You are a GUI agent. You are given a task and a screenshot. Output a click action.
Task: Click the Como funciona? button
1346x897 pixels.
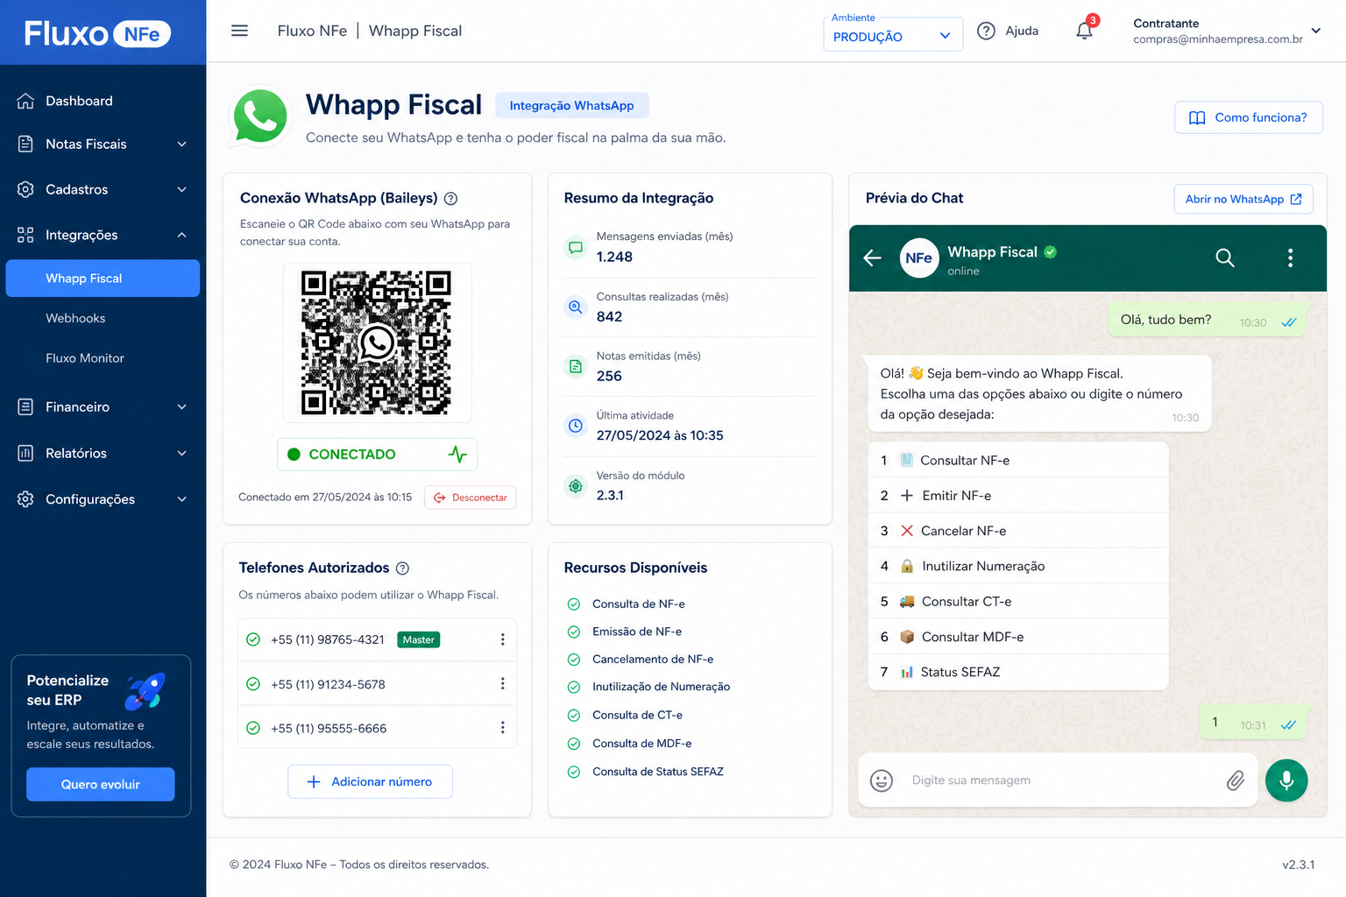[x=1248, y=117]
